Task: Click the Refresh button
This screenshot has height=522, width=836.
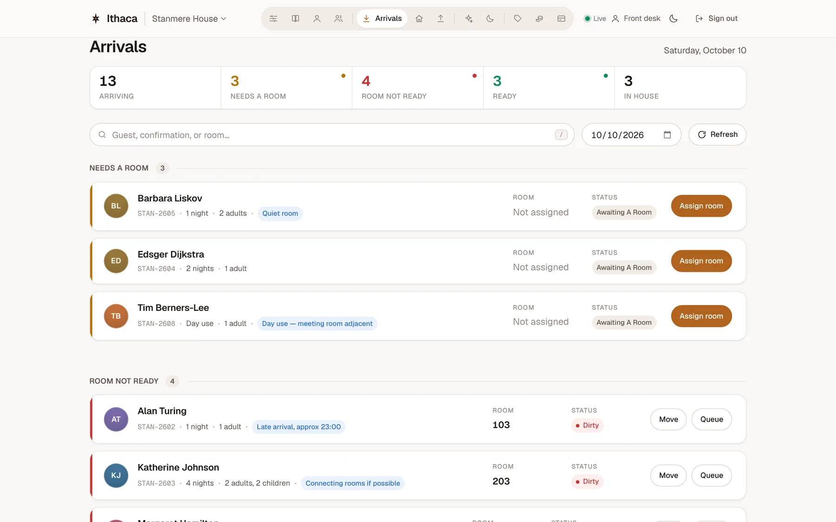Action: (717, 135)
